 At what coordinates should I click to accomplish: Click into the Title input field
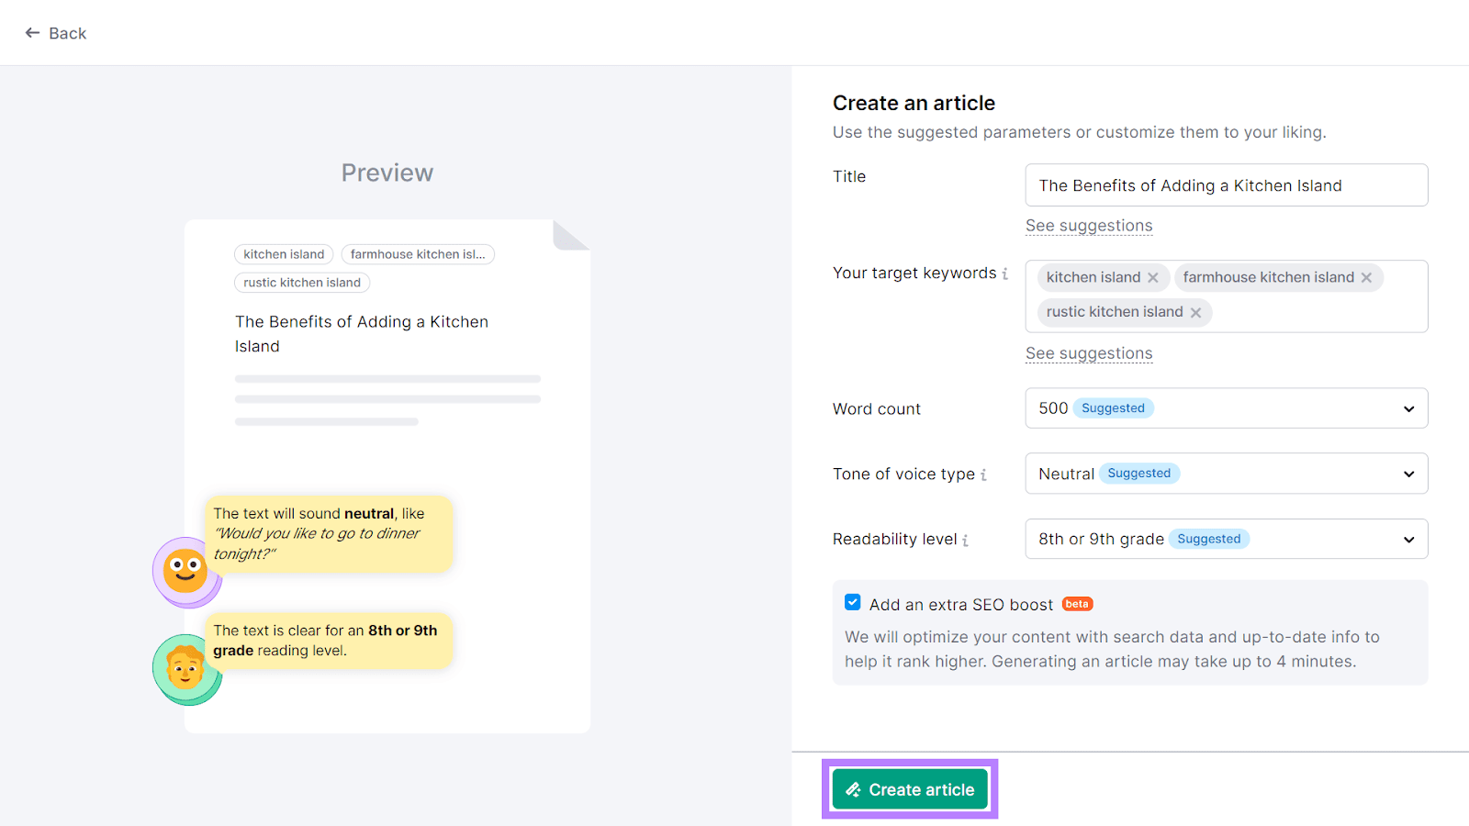click(x=1226, y=185)
